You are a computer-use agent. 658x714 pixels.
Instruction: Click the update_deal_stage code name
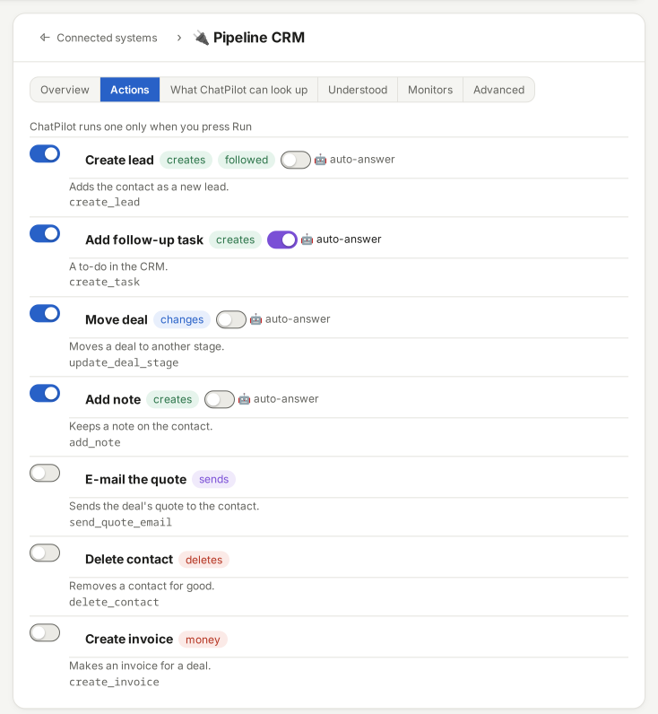[124, 362]
